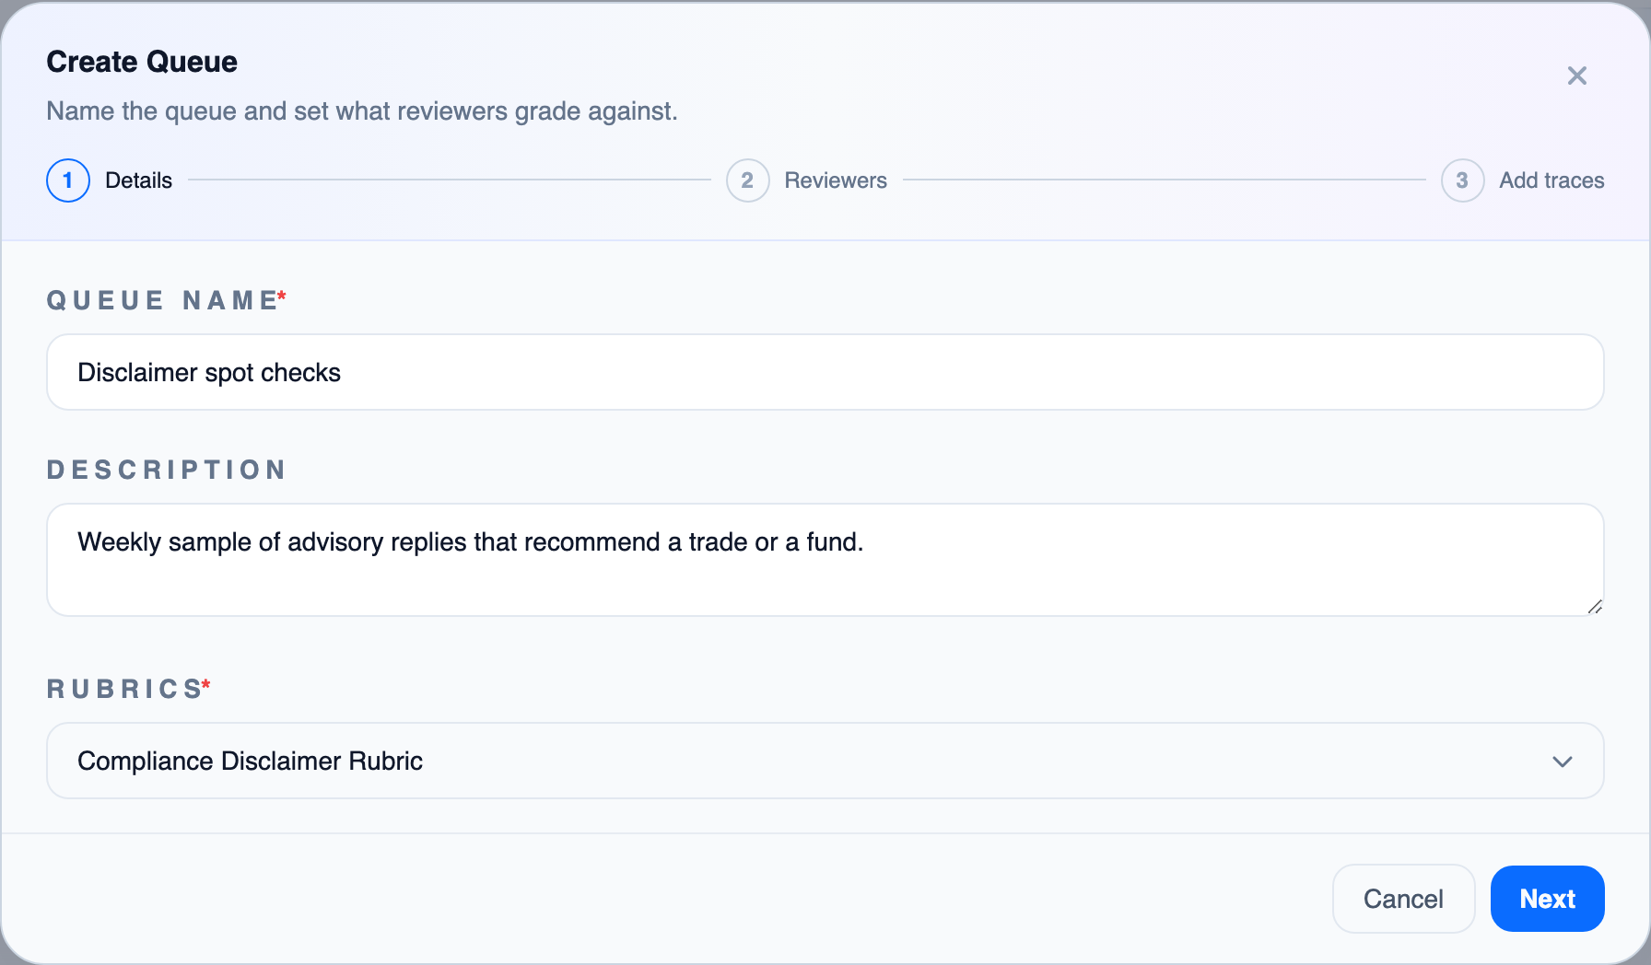The height and width of the screenshot is (965, 1651).
Task: Click the 'Create Queue' heading text
Action: click(142, 62)
